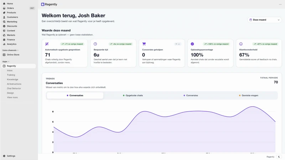Click the Ragently footer label
Image resolution: width=285 pixels, height=160 pixels.
[x=270, y=157]
